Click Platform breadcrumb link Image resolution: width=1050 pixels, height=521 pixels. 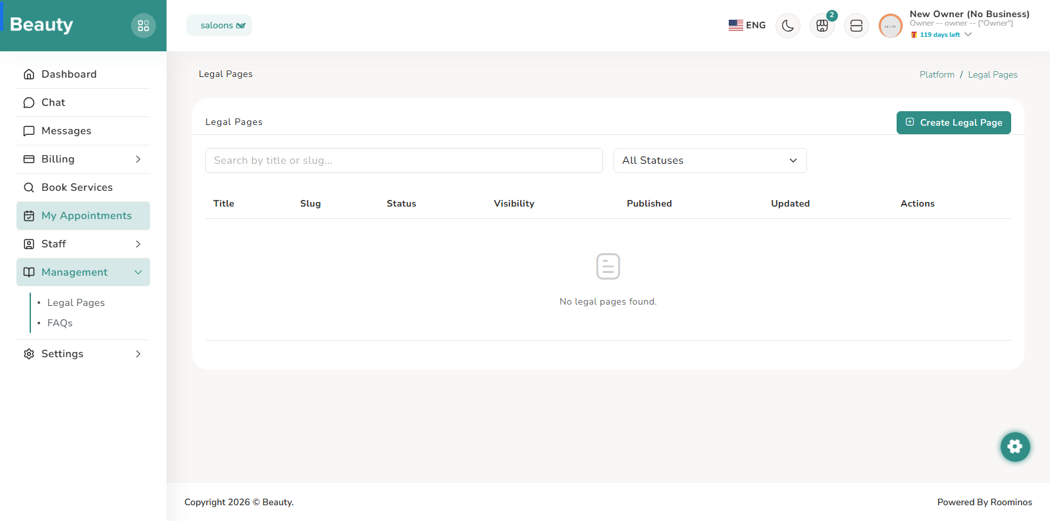[937, 74]
